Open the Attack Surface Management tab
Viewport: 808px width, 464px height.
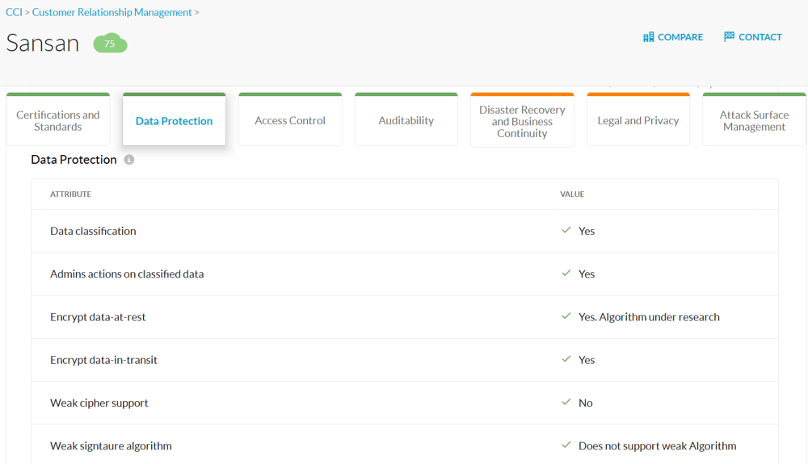[x=754, y=120]
